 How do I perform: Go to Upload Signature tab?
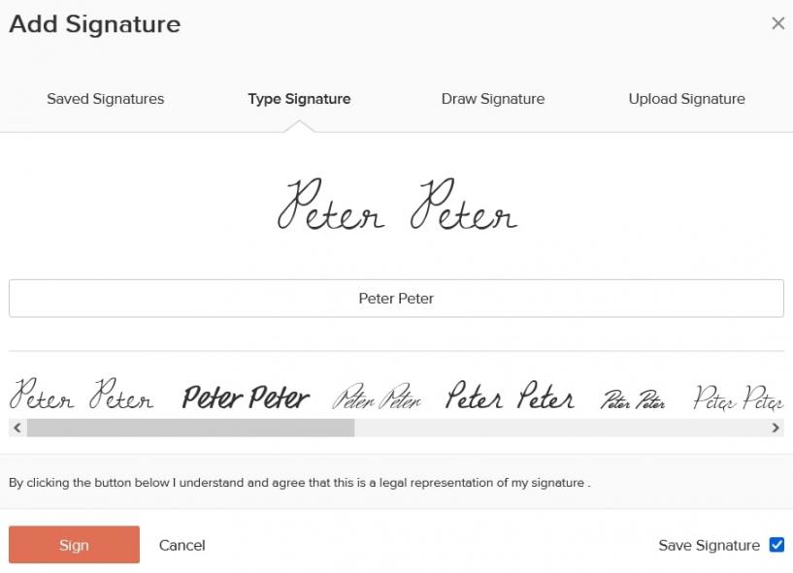coord(686,99)
